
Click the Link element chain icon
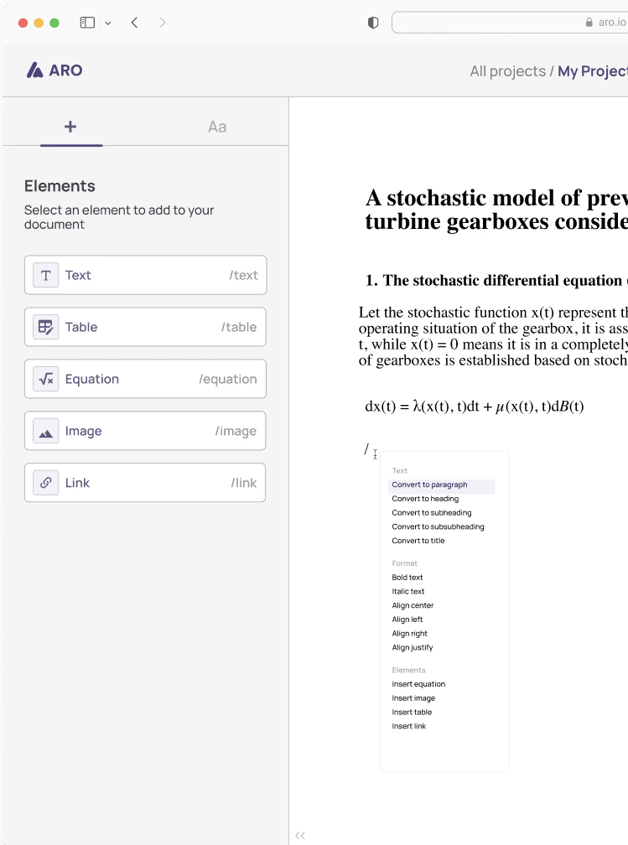pos(46,483)
